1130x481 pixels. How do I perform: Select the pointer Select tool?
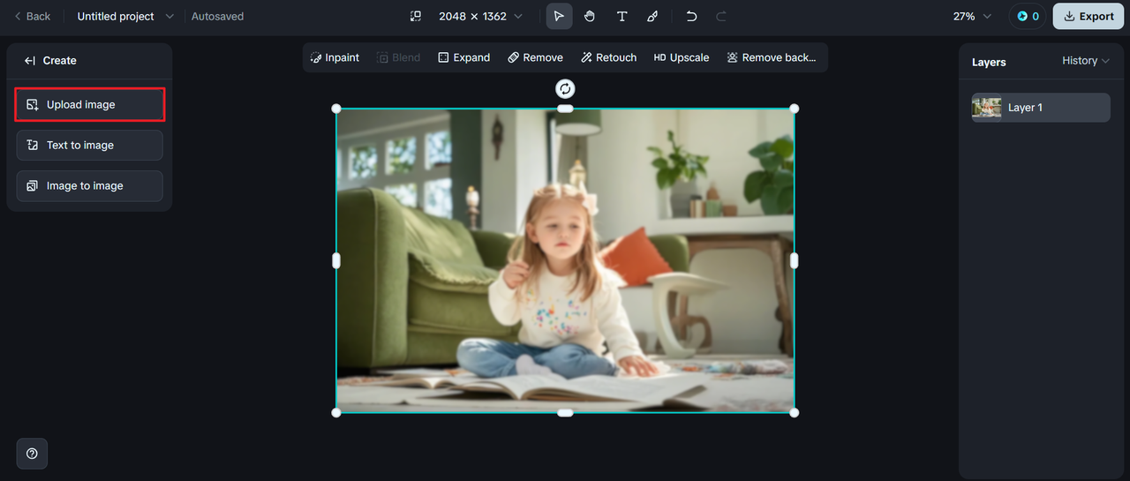click(559, 16)
